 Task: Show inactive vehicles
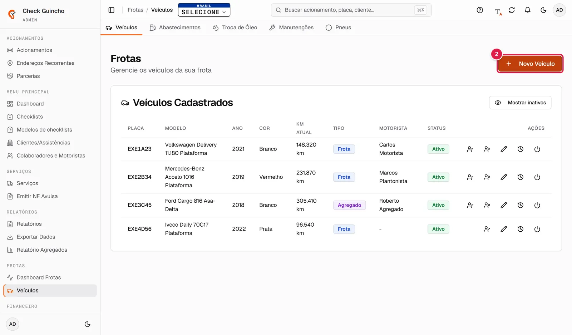520,103
